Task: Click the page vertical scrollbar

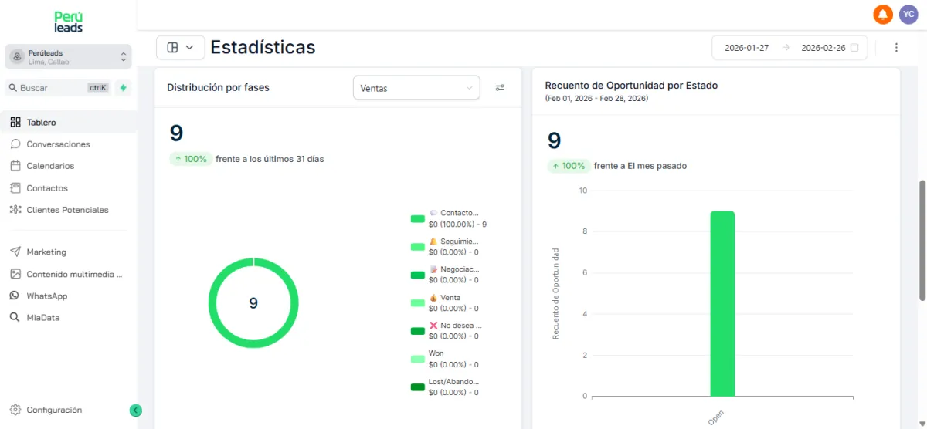Action: 922,241
